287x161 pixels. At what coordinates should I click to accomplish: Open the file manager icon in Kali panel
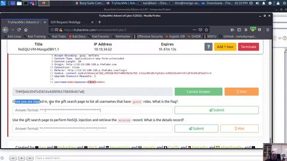(x=19, y=3)
